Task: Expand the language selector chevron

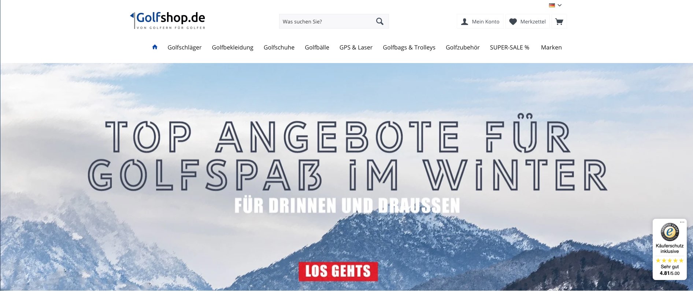Action: coord(560,5)
